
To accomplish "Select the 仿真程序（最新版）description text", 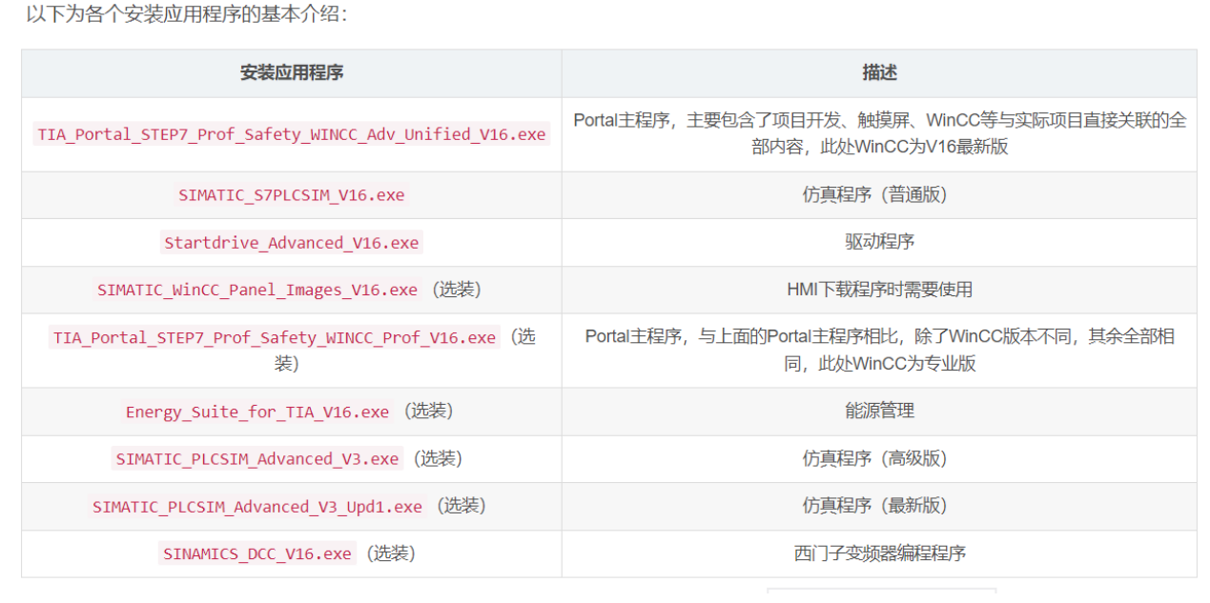I will [879, 507].
